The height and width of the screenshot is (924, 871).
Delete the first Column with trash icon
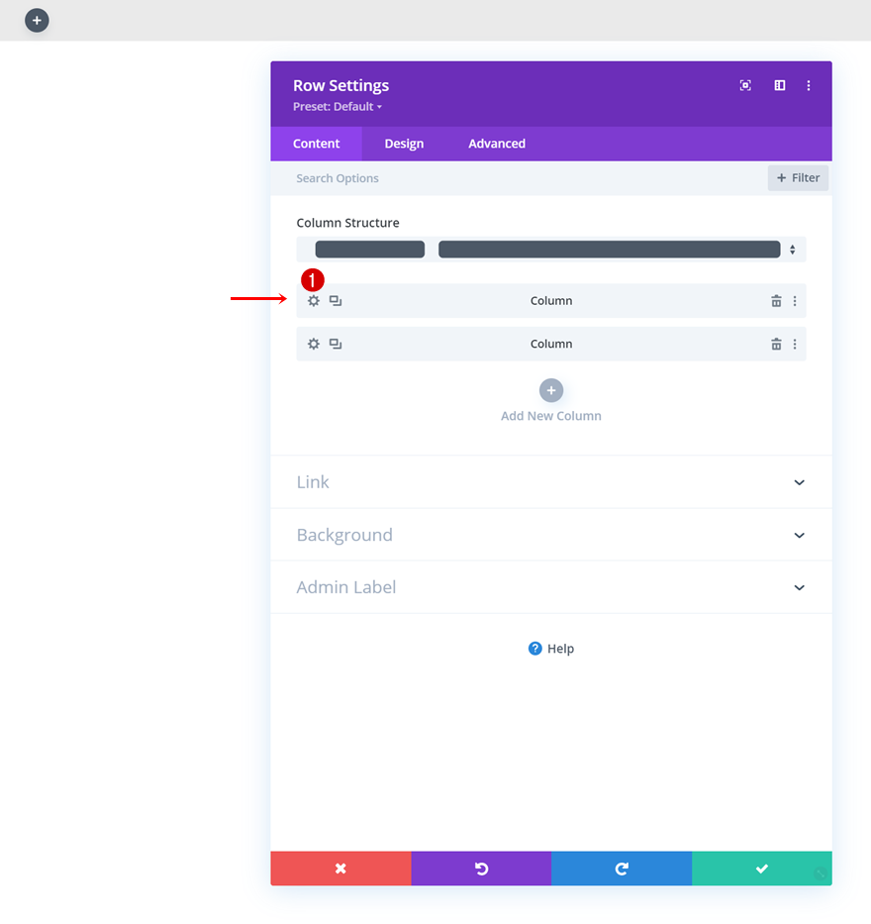pos(776,301)
